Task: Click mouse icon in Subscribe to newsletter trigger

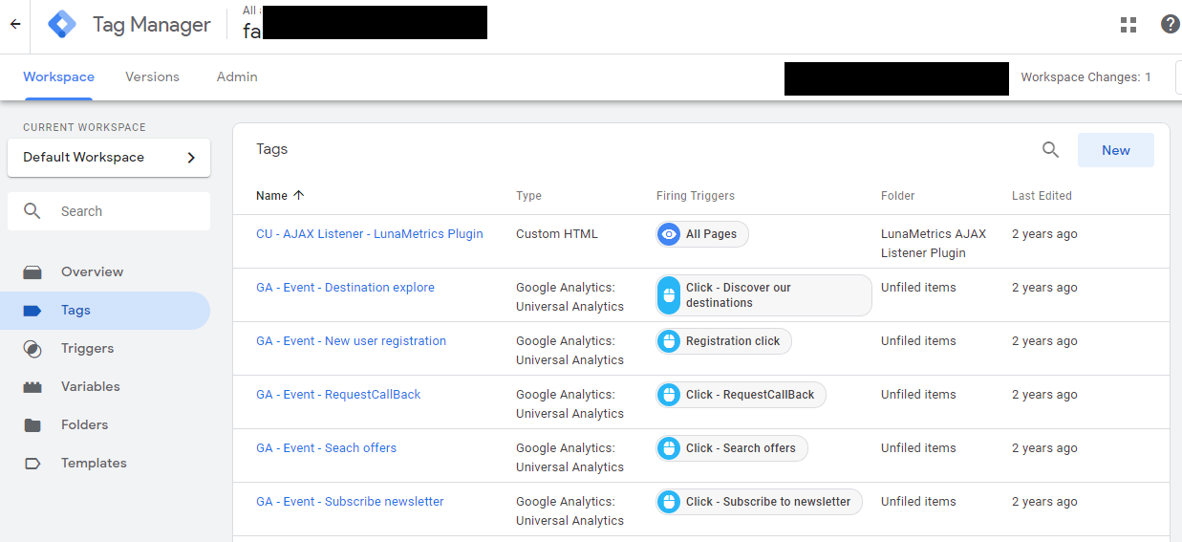Action: click(669, 502)
